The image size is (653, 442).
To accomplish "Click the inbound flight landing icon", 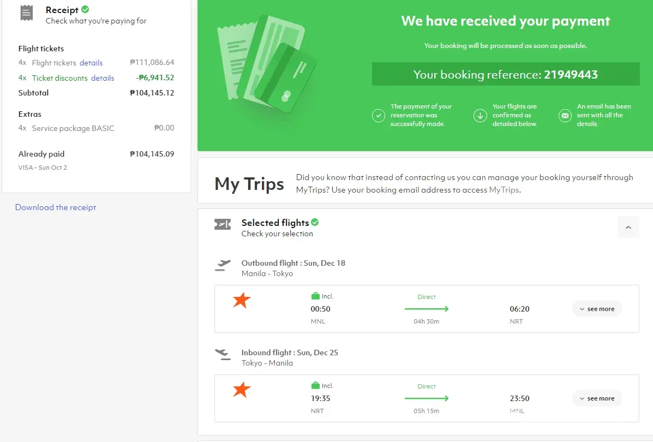I will point(223,354).
